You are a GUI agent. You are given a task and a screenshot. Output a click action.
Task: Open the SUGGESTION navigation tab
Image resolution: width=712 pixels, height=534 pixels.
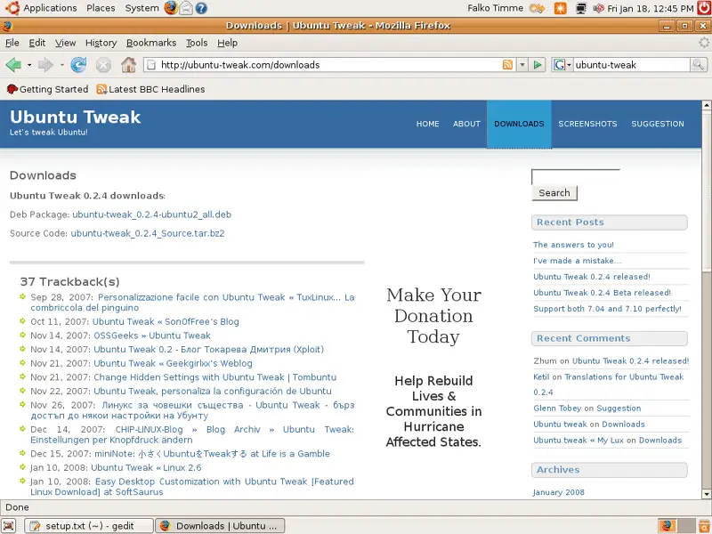coord(658,124)
